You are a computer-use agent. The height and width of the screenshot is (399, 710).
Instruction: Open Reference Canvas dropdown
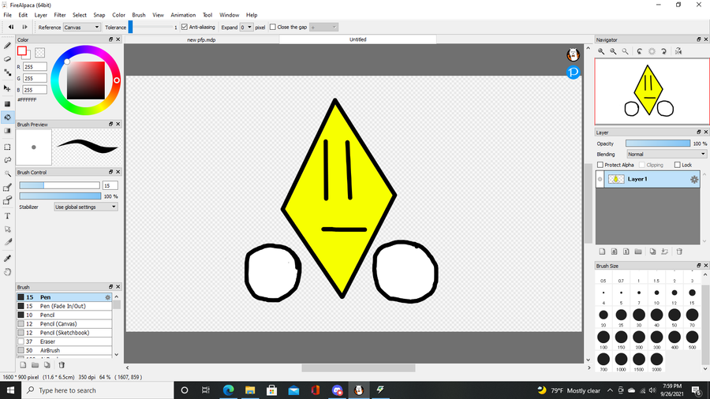pyautogui.click(x=81, y=27)
